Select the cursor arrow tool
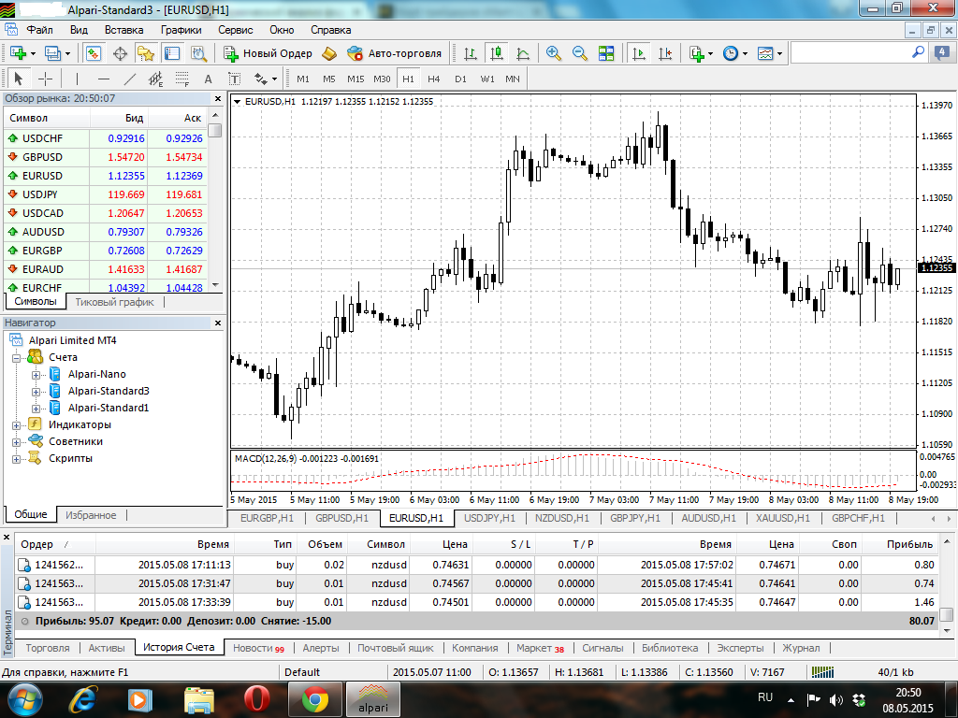Viewport: 958px width, 718px height. coord(18,79)
